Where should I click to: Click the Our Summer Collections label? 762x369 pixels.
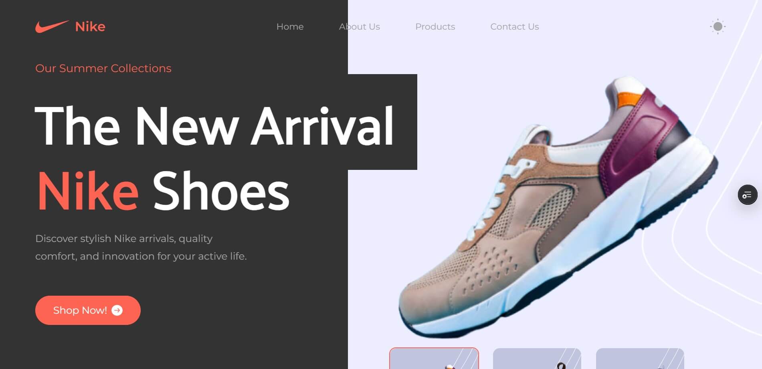[x=103, y=68]
